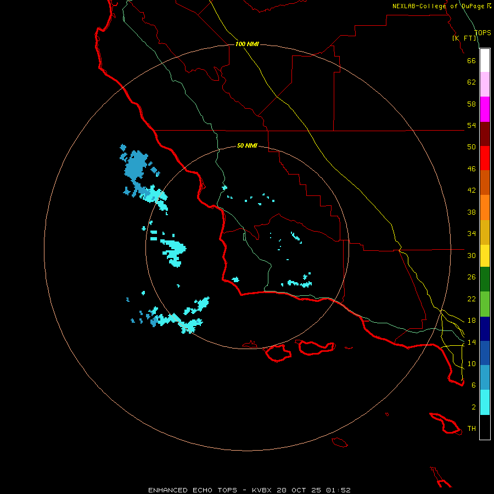Click the "10" scale value
The width and height of the screenshot is (494, 494).
471,363
